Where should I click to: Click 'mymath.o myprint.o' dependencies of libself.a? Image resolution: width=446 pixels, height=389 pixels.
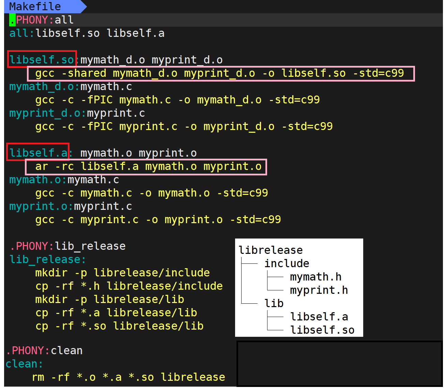coord(139,153)
